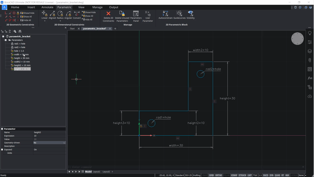Image resolution: width=314 pixels, height=177 pixels.
Task: Open the f(x) Parameters Manager sidebar icon
Action: [x=310, y=78]
